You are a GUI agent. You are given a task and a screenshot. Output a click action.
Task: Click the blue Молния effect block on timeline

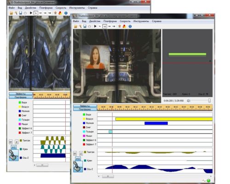156,123
